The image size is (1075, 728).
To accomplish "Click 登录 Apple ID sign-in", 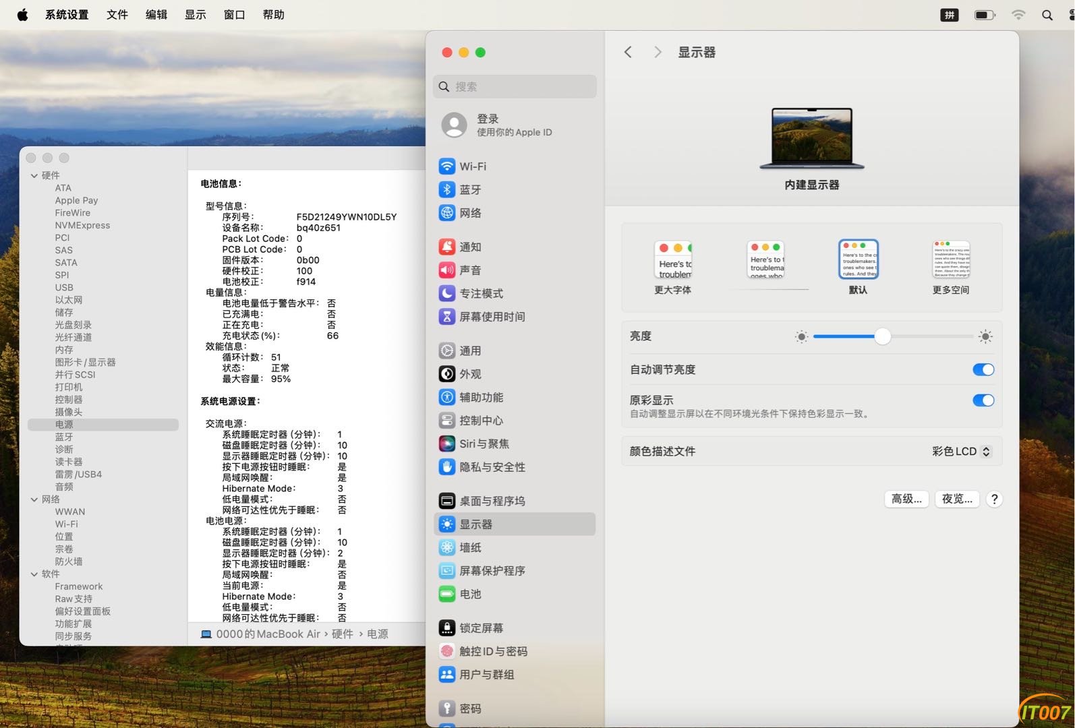I will pyautogui.click(x=515, y=125).
